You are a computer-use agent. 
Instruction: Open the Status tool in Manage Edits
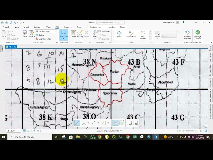click(40, 35)
